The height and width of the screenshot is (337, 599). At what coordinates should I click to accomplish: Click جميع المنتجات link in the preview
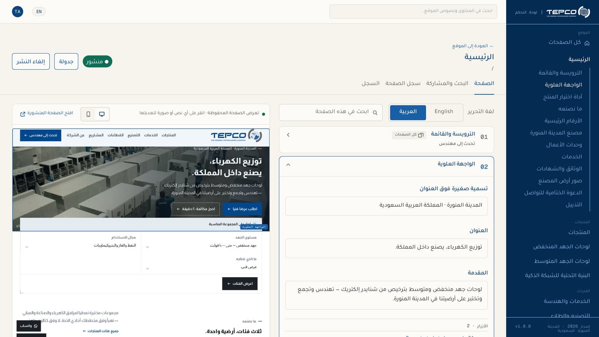pos(101,331)
